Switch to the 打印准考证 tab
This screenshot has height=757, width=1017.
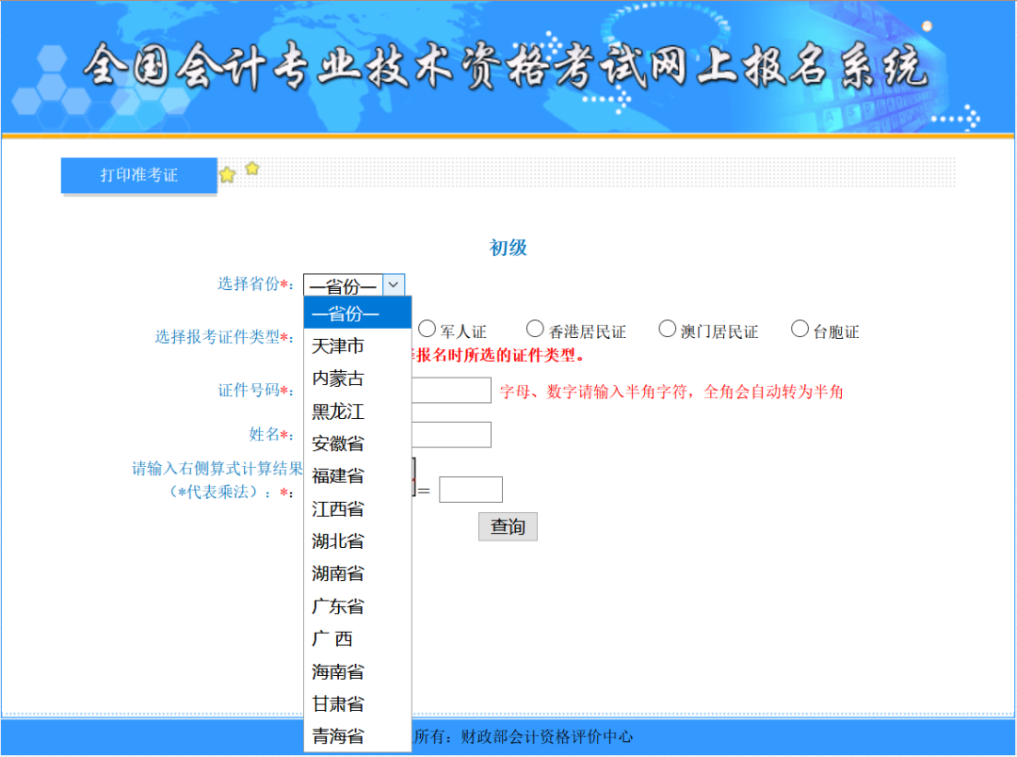tap(138, 176)
